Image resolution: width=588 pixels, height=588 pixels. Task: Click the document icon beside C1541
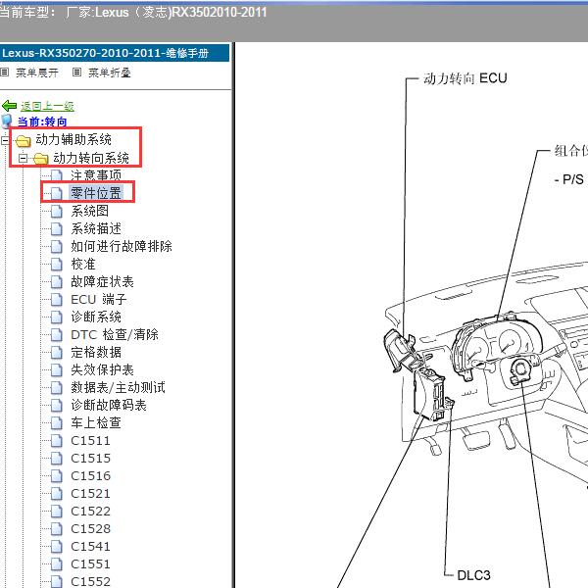click(x=56, y=547)
